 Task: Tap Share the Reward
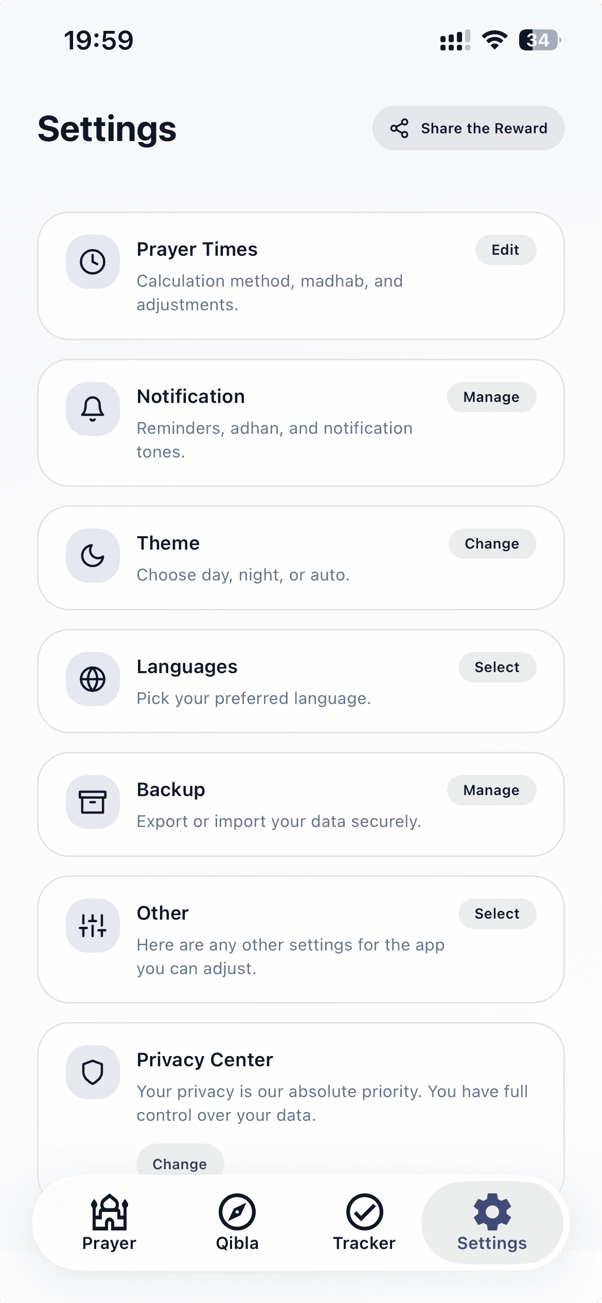[x=467, y=128]
